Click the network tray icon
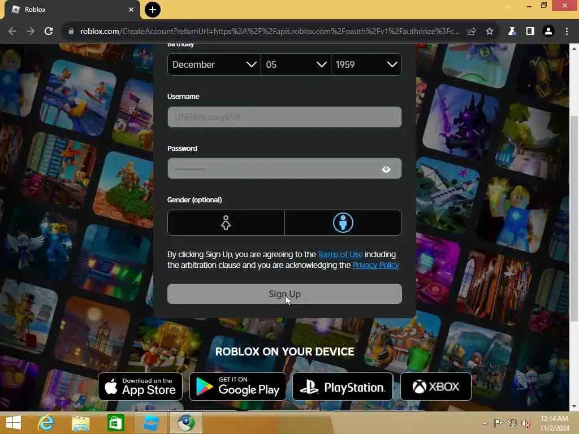The height and width of the screenshot is (434, 579). [x=512, y=423]
